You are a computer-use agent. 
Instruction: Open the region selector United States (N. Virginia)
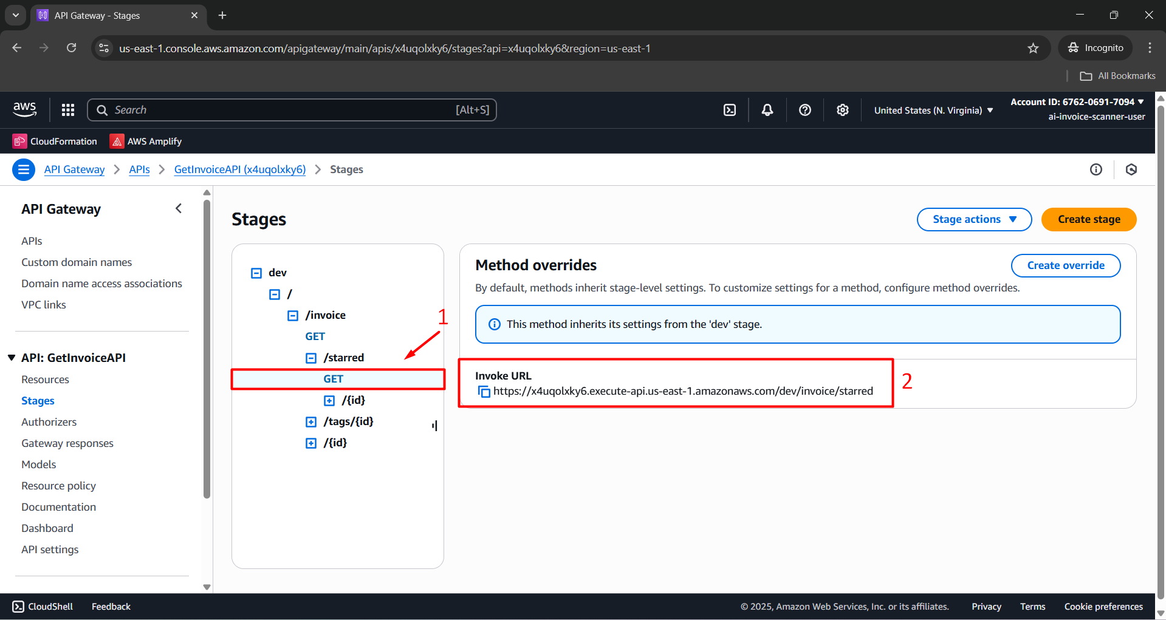coord(933,111)
